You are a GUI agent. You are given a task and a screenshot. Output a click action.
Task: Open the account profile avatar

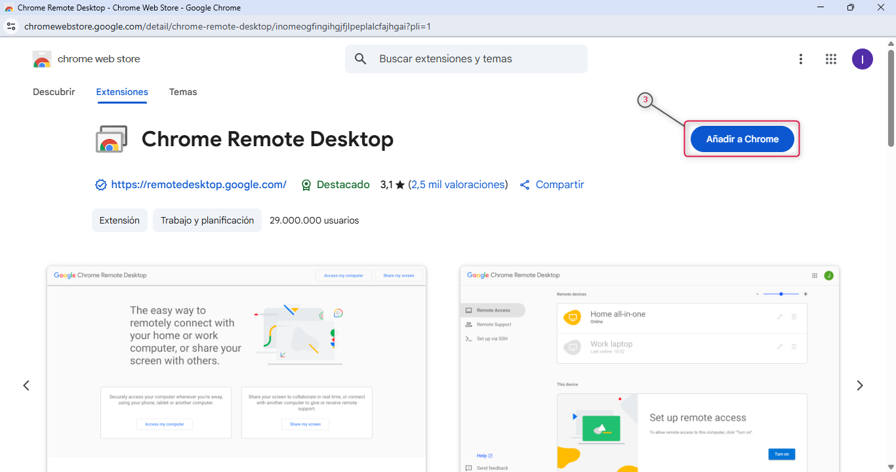[x=863, y=59]
